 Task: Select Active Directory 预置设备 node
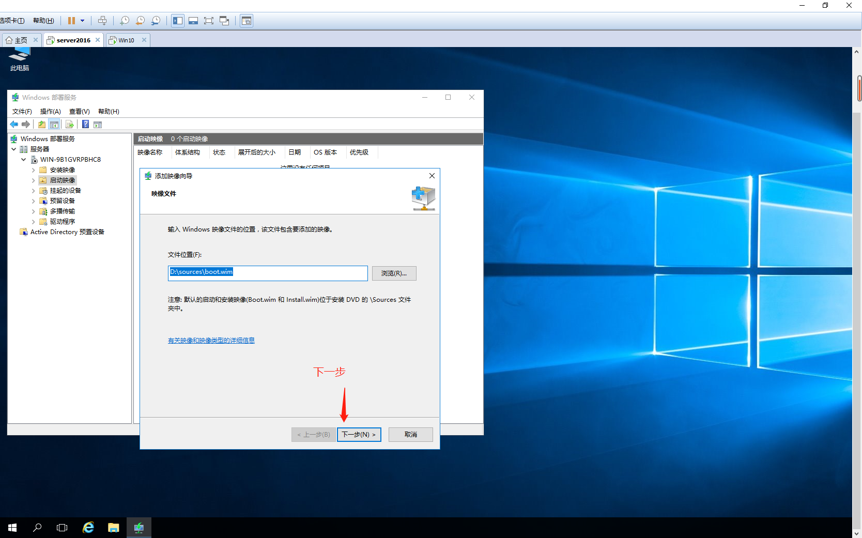(67, 232)
